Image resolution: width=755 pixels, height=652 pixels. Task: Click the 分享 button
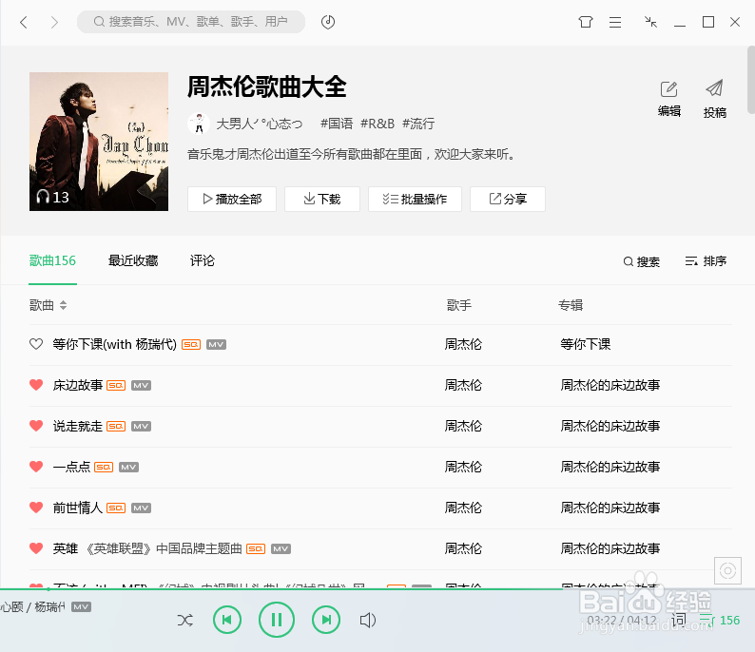pos(508,199)
